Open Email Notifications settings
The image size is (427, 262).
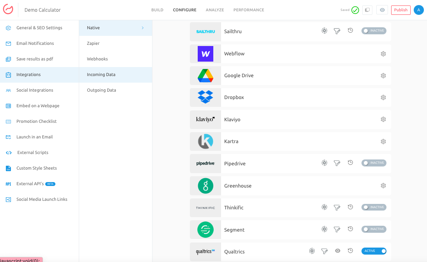[39, 43]
